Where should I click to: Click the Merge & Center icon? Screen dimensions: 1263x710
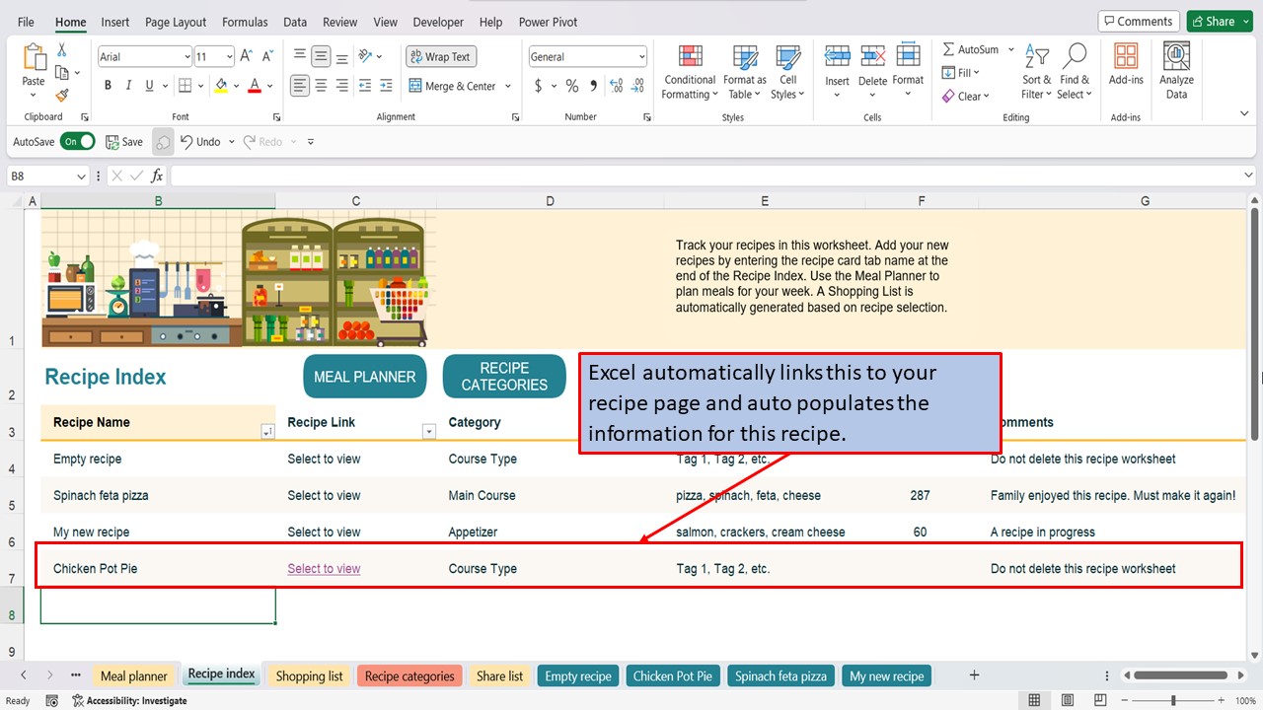(x=415, y=86)
